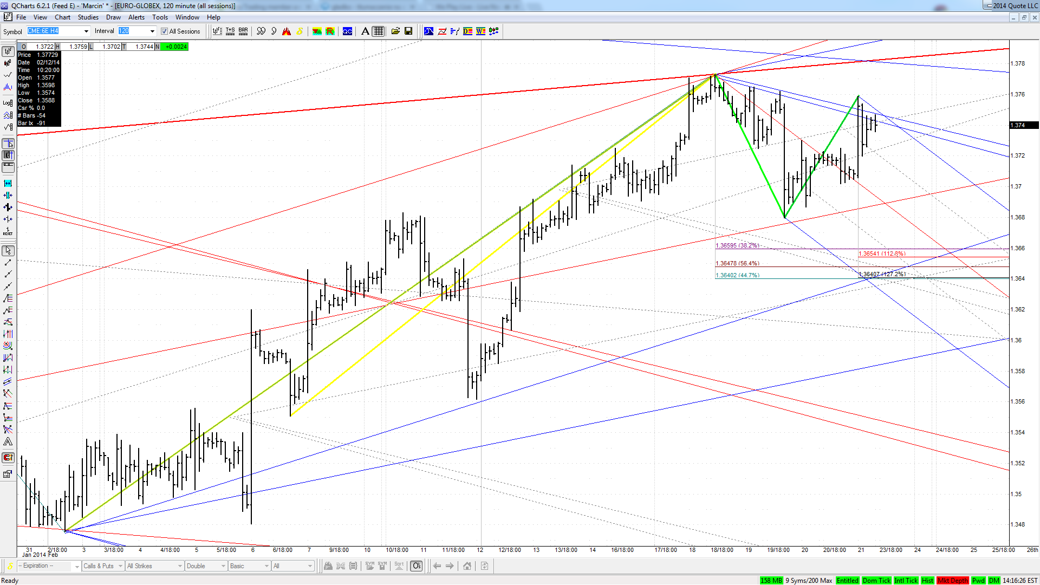Select the text A tool in left sidebar
The height and width of the screenshot is (585, 1040).
(x=8, y=441)
